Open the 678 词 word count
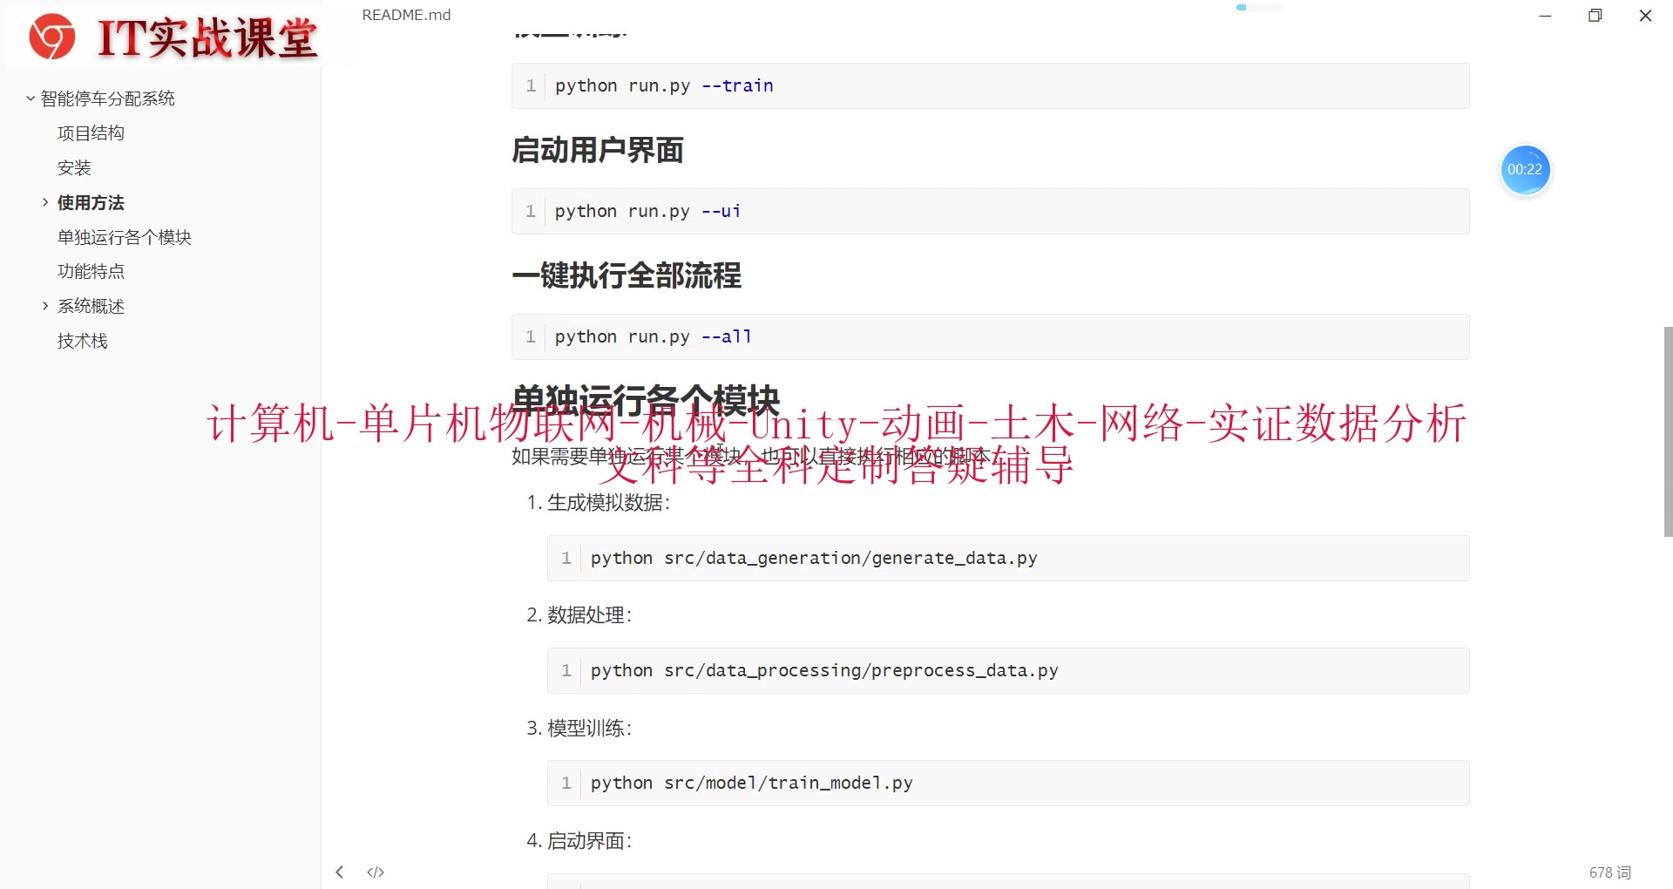Image resolution: width=1673 pixels, height=889 pixels. (x=1609, y=872)
